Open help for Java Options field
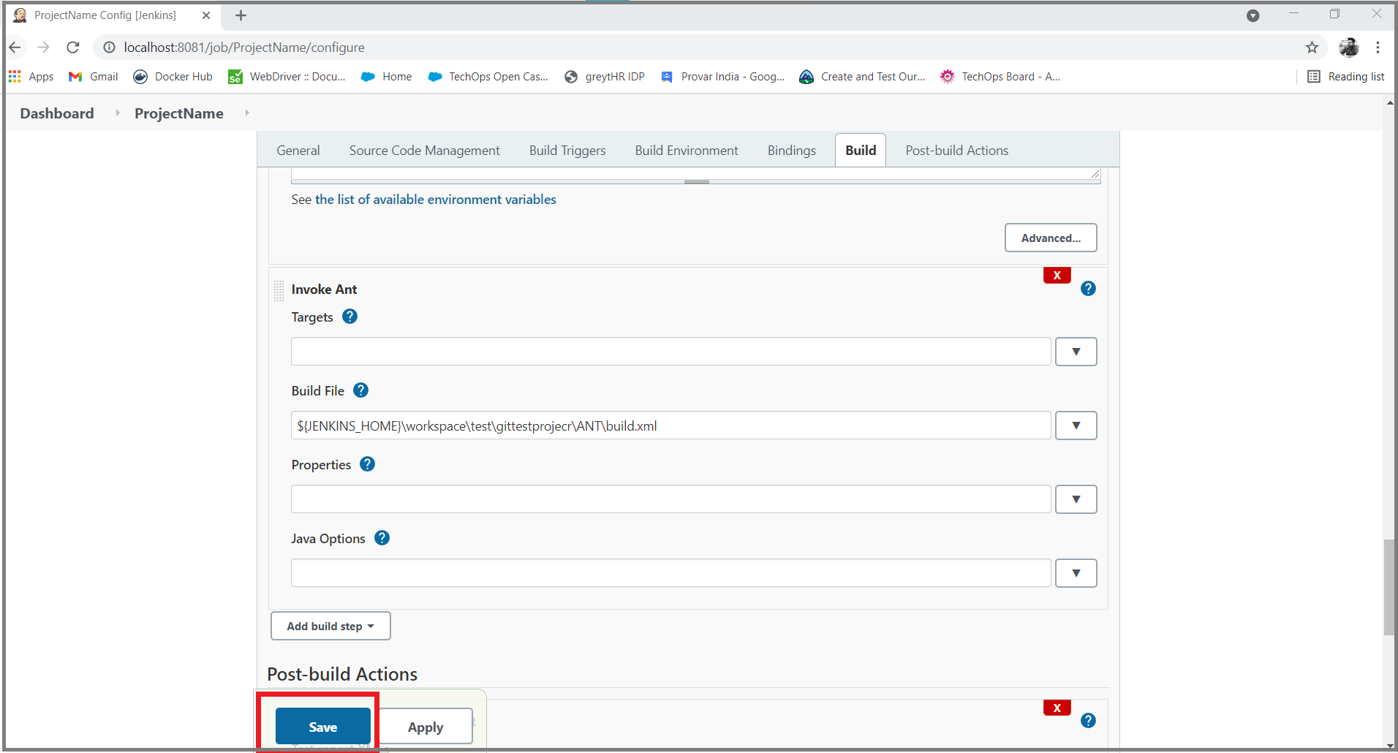 click(x=382, y=538)
